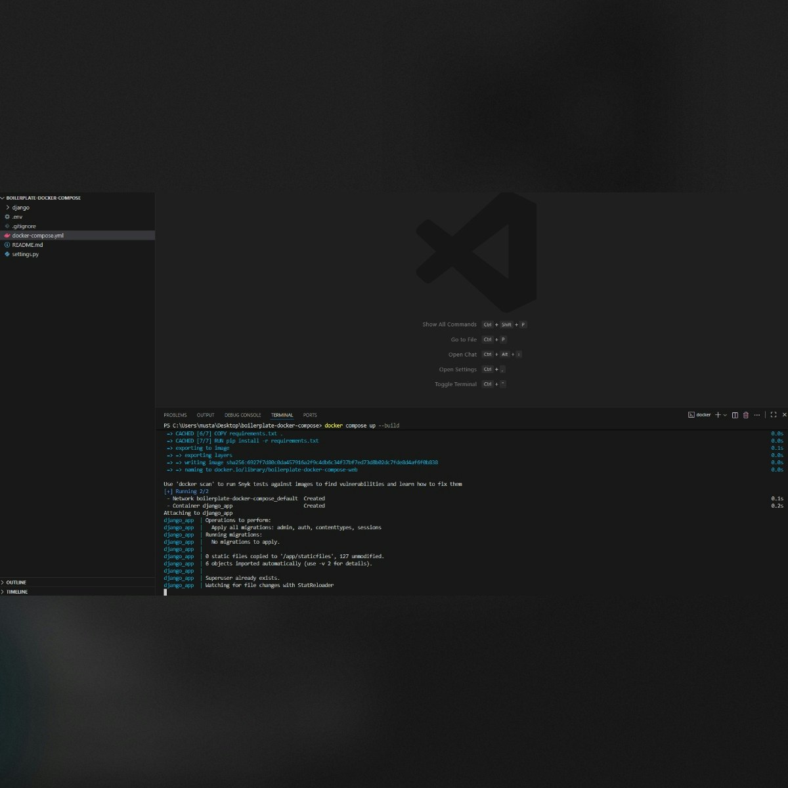
Task: Maximize the terminal panel
Action: coord(774,414)
